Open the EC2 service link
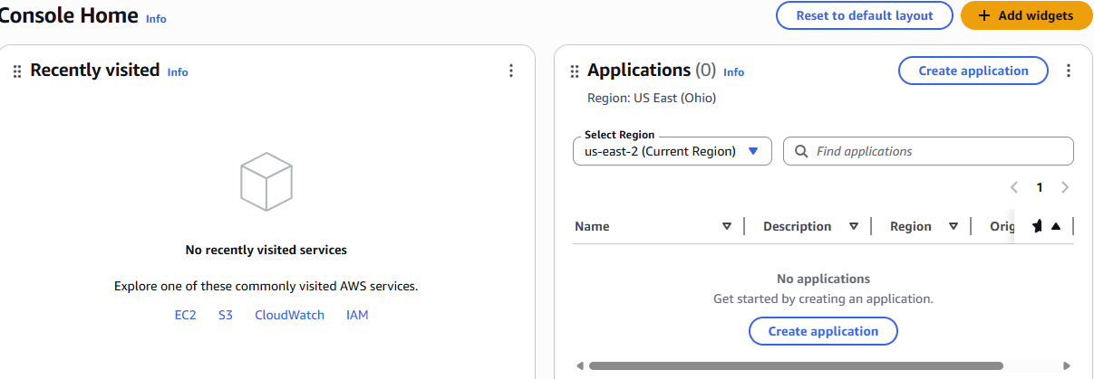 (x=186, y=315)
